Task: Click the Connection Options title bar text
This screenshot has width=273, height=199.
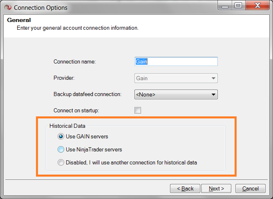Action: coord(41,7)
